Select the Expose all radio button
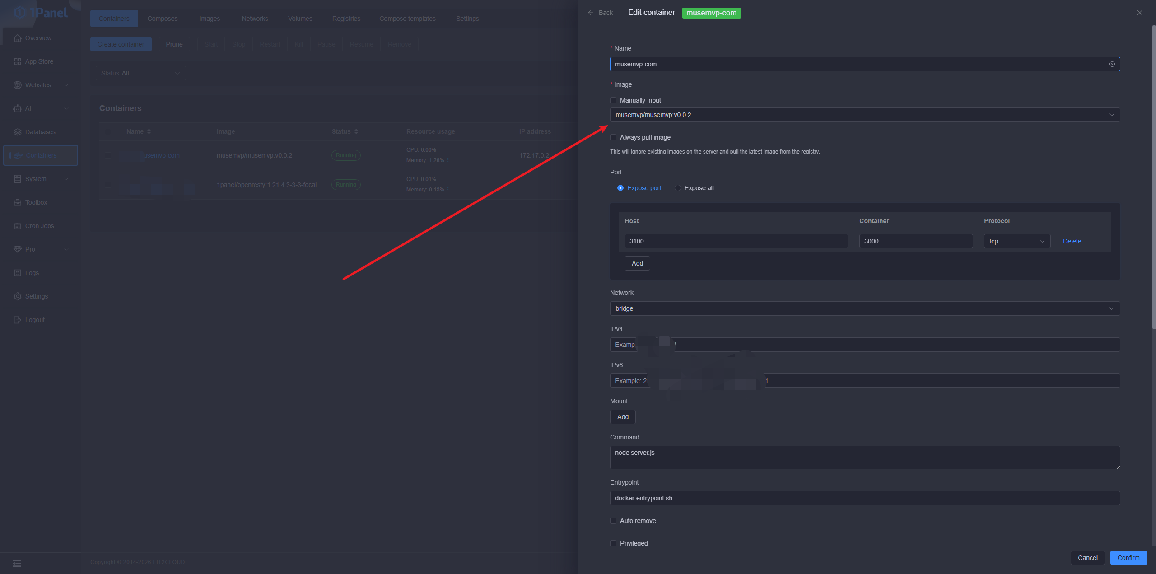The image size is (1156, 574). 678,188
